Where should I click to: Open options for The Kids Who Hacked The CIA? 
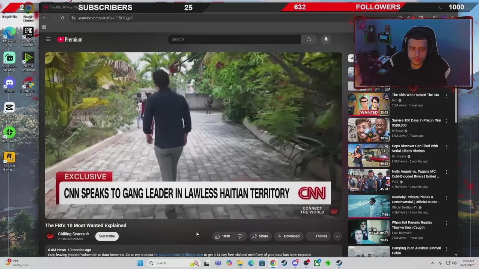tap(446, 96)
